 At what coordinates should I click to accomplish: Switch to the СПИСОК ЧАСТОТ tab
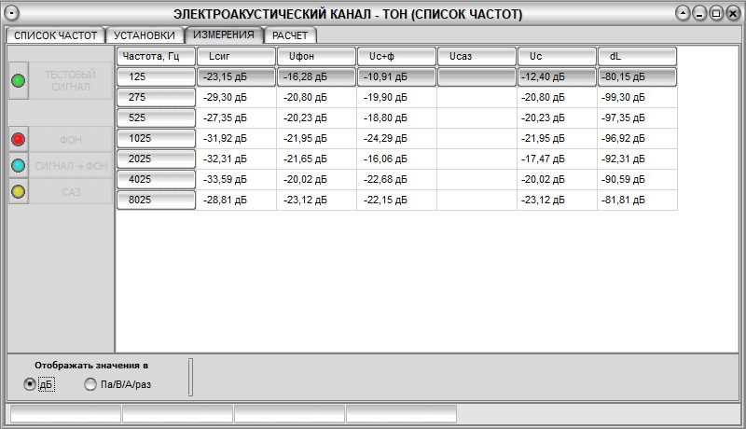click(x=55, y=35)
